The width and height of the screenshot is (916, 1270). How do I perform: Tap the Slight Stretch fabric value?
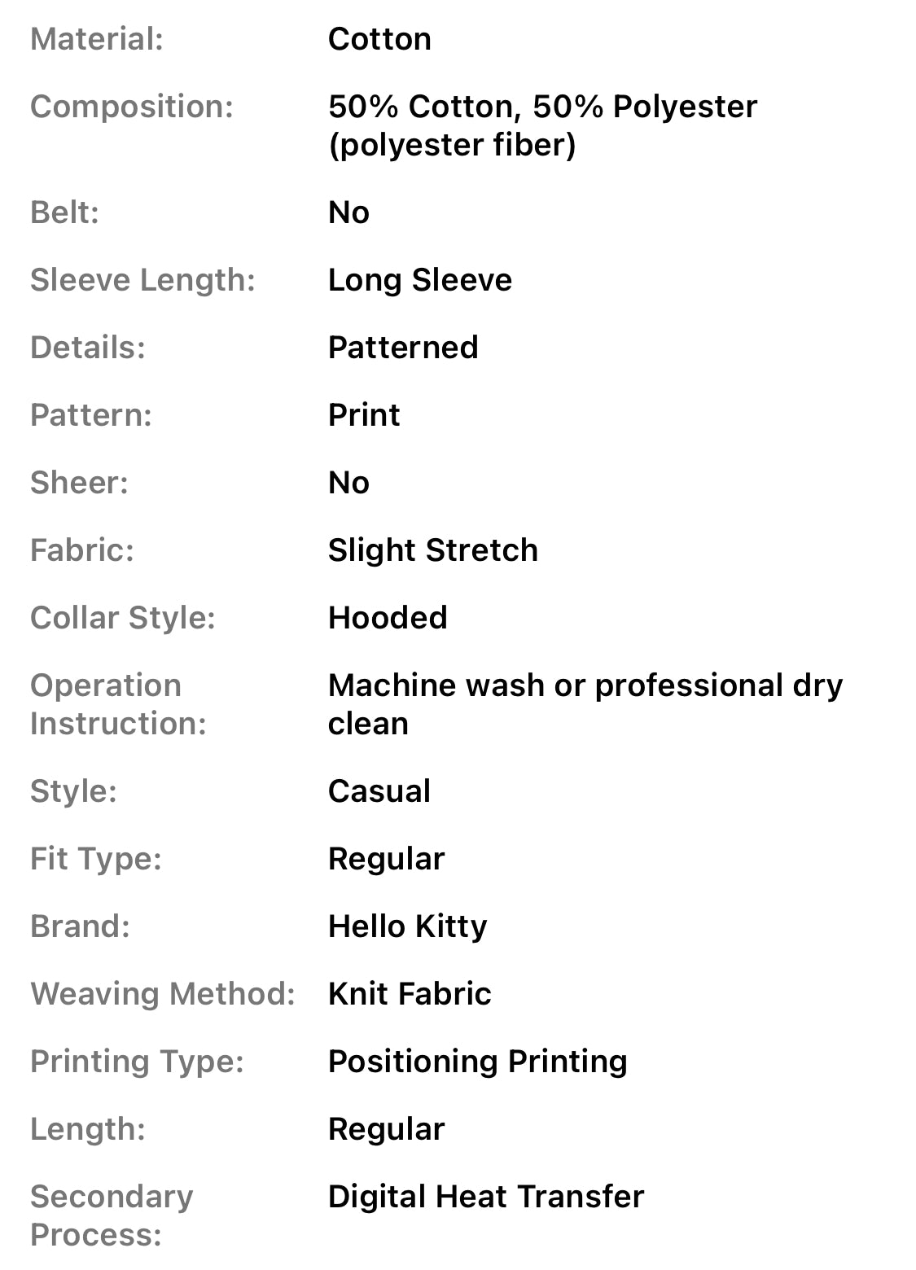pos(433,550)
